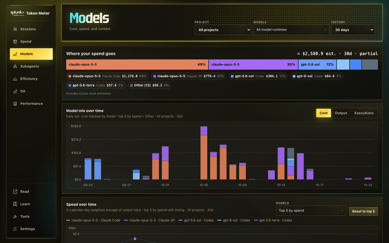The width and height of the screenshot is (389, 243).
Task: Open the Top 5 by spend dropdown
Action: (311, 211)
